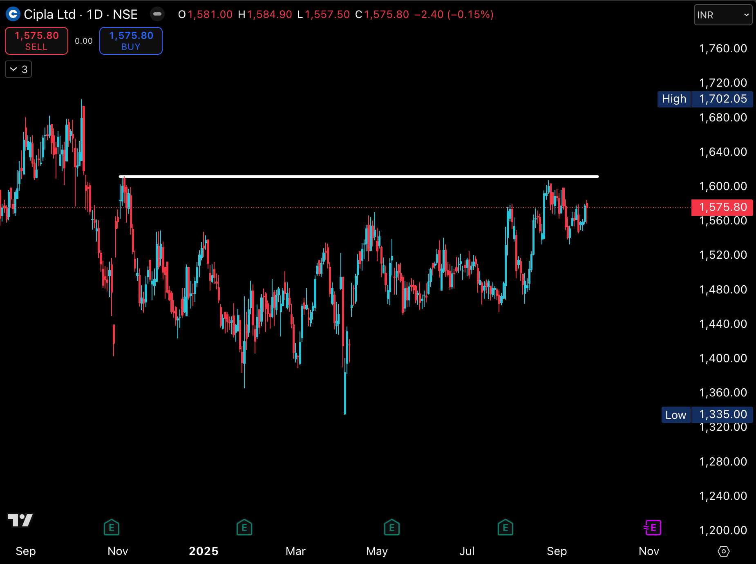Screen dimensions: 756x564
Task: Click the Cipla Ltd logo icon
Action: click(x=13, y=14)
